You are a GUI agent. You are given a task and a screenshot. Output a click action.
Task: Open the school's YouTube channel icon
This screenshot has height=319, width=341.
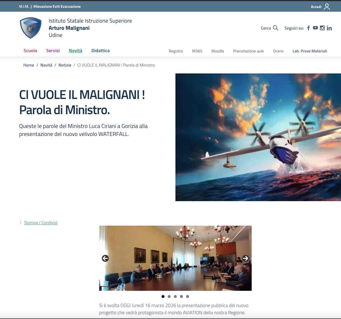315,28
